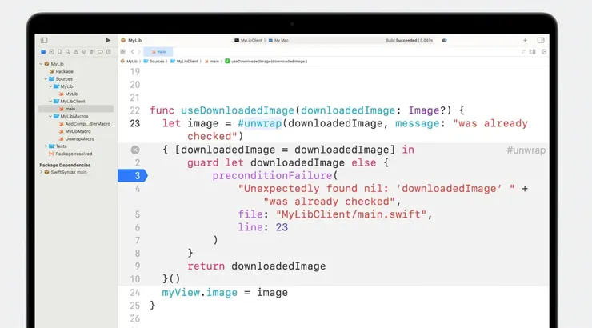Open useDownloadedImage symbol in jump bar

tap(266, 61)
